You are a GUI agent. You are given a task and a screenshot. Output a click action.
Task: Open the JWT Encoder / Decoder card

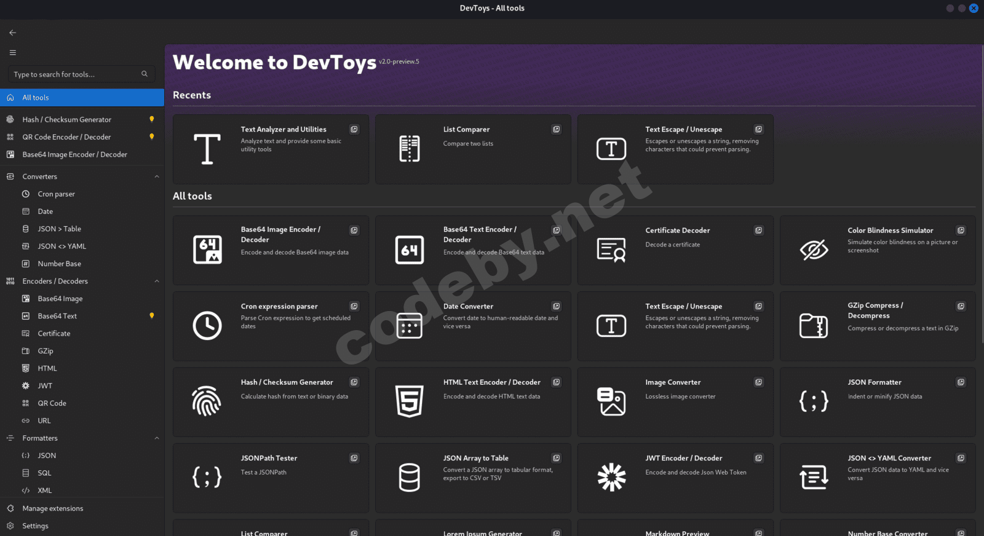pos(675,478)
